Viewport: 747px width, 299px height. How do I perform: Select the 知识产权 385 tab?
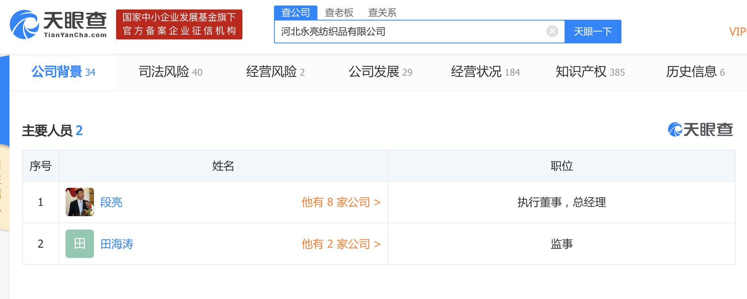tap(590, 72)
